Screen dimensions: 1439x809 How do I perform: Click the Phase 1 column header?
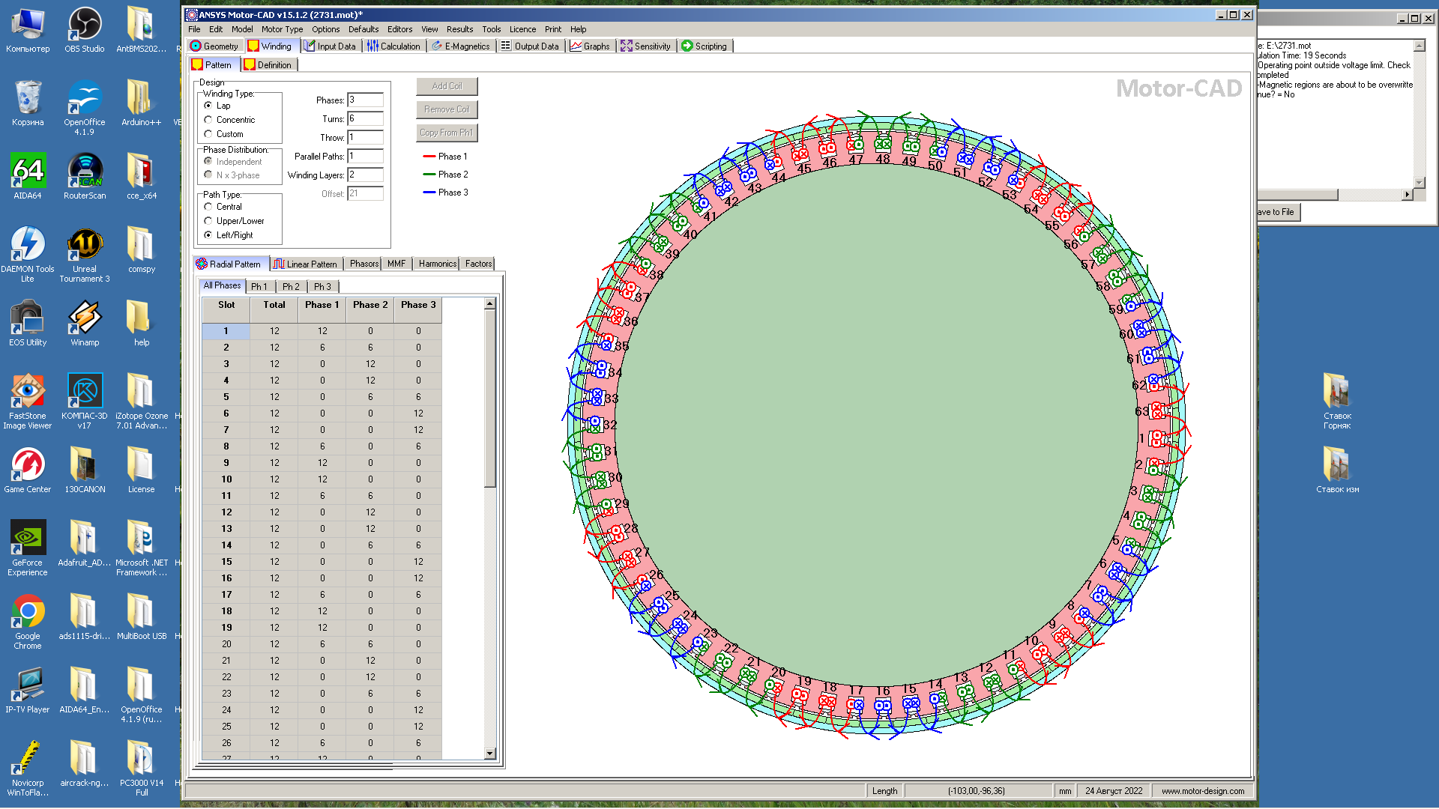coord(322,305)
